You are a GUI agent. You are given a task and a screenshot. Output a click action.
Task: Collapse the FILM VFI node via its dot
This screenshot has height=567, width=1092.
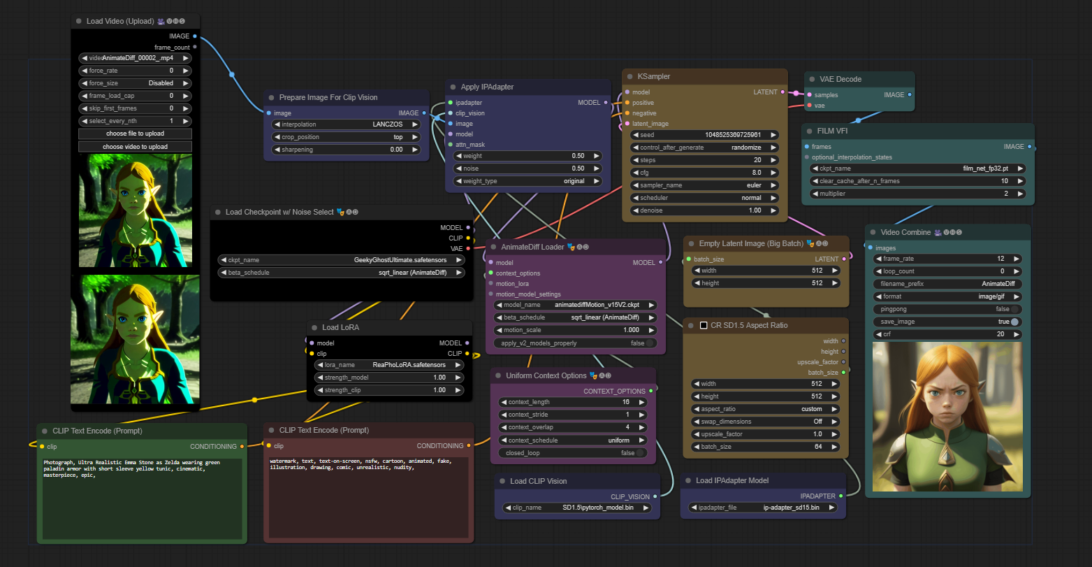(808, 131)
